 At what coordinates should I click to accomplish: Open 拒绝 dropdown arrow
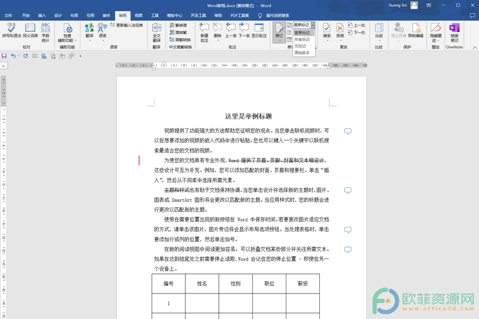pos(340,40)
